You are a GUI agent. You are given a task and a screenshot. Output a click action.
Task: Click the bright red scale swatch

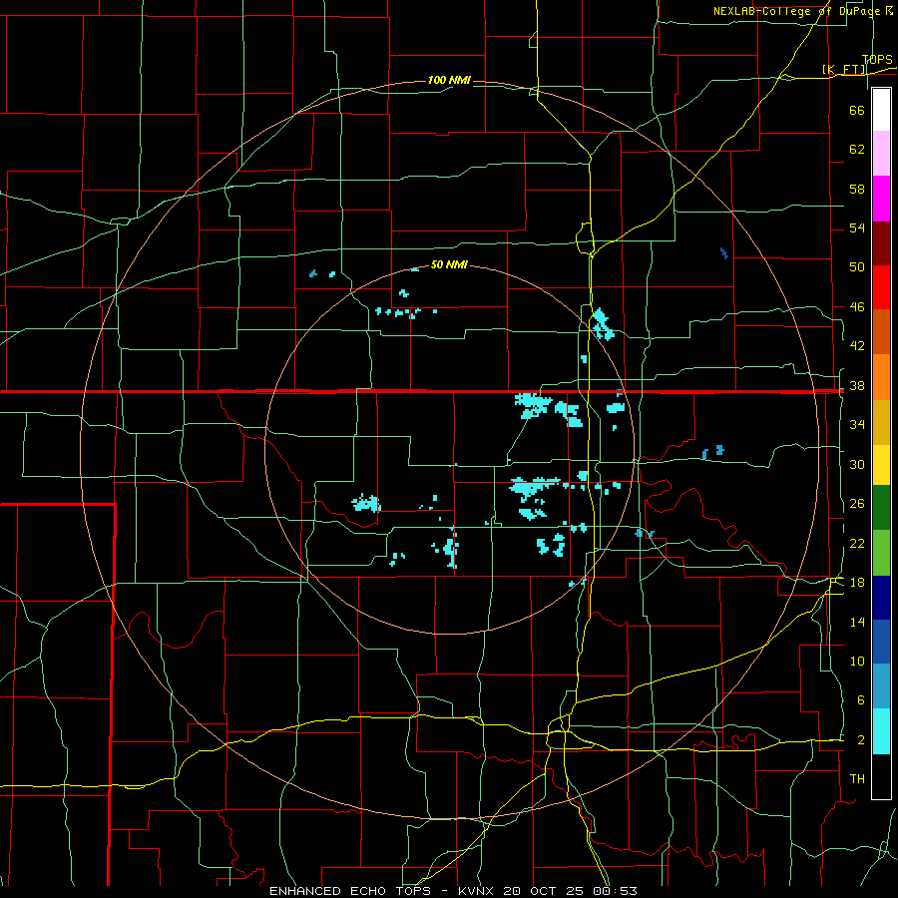(881, 287)
